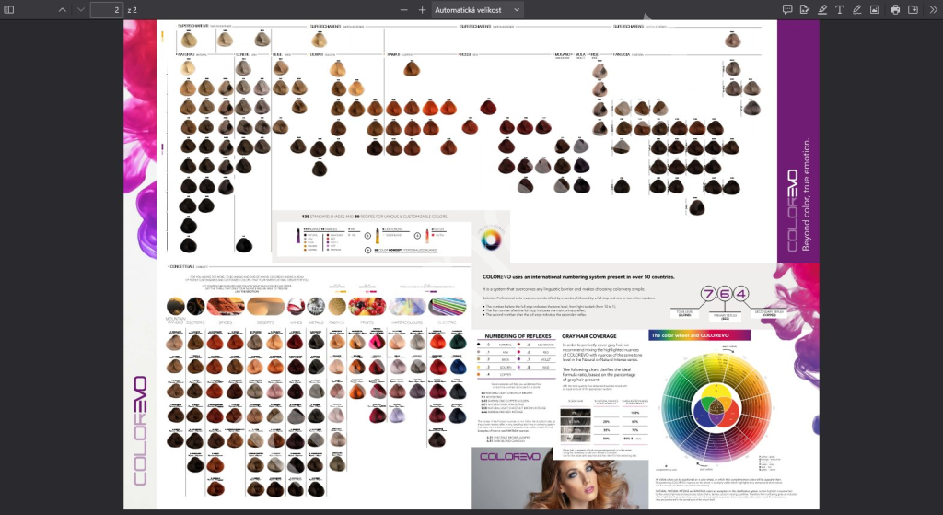Select the add text tool
The height and width of the screenshot is (515, 943).
pyautogui.click(x=840, y=9)
